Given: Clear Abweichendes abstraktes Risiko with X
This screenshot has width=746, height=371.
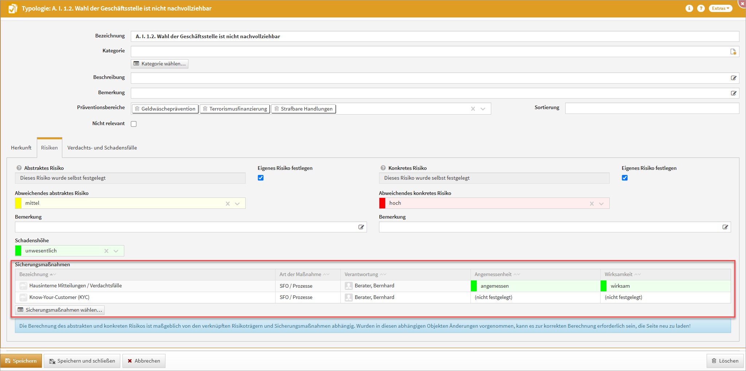Looking at the screenshot, I should coord(228,204).
